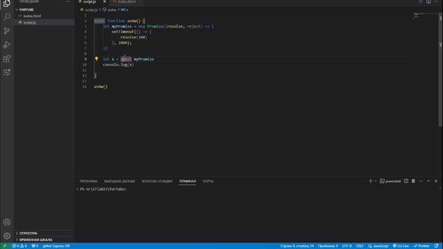Switch to the ПРОБЛЕМЫ panel tab
This screenshot has width=443, height=249.
tap(89, 181)
